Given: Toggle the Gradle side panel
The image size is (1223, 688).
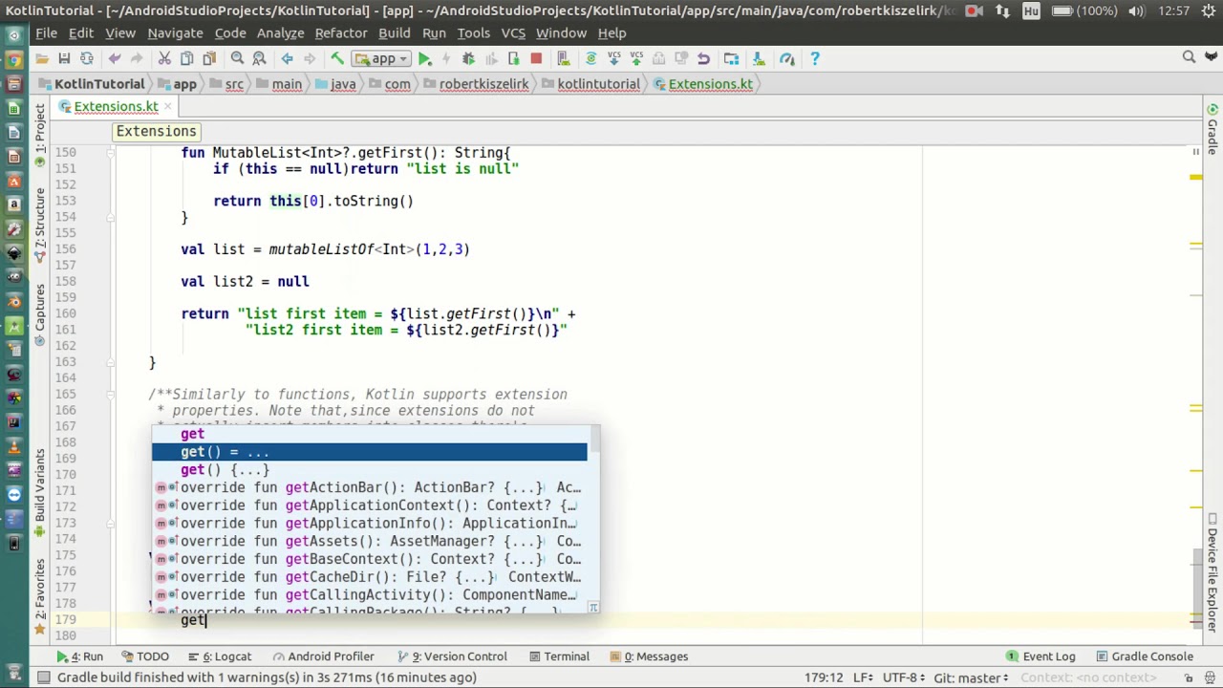Looking at the screenshot, I should pyautogui.click(x=1212, y=130).
